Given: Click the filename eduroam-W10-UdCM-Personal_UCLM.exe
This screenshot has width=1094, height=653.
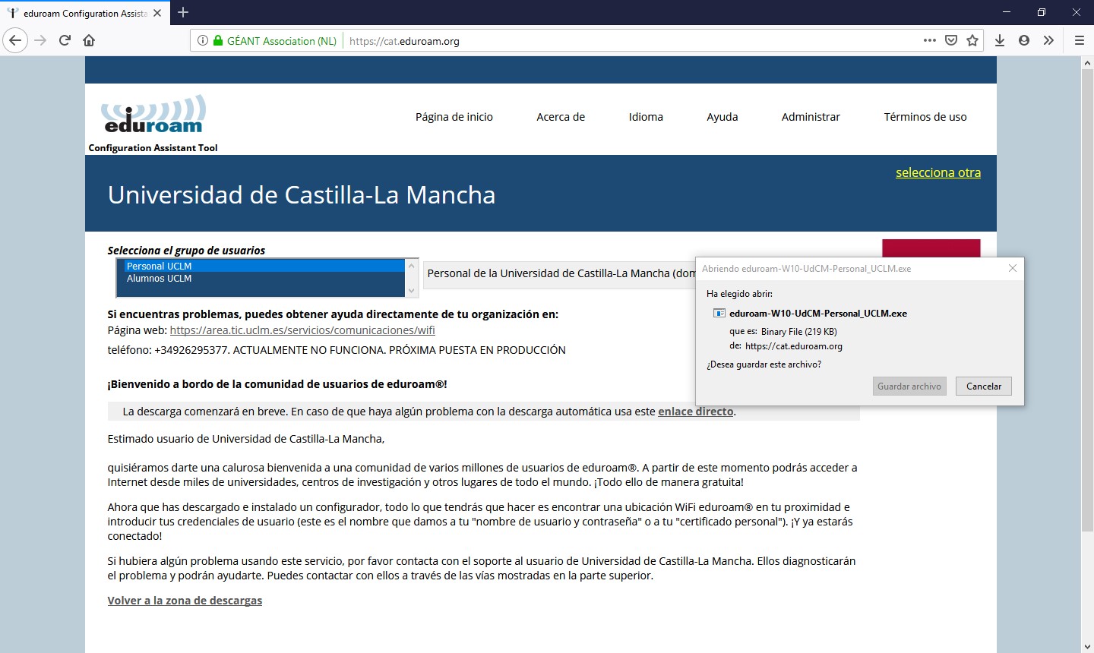Looking at the screenshot, I should (818, 313).
